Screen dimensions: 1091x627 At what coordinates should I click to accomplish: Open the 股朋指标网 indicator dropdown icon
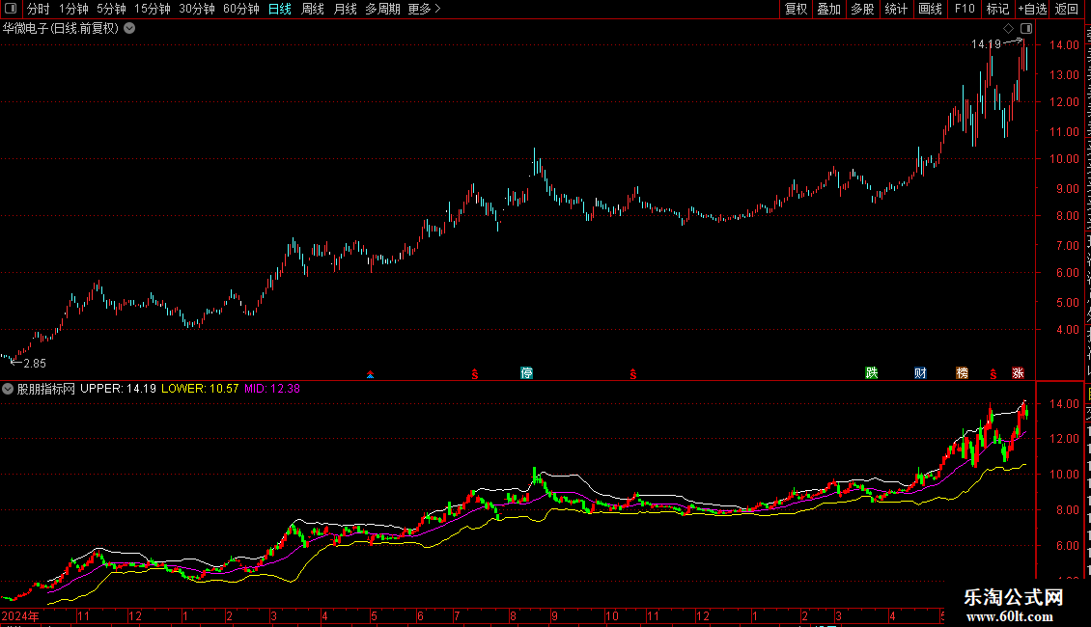pos(8,390)
